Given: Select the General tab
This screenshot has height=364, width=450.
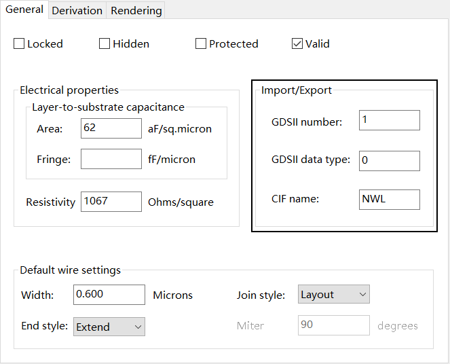Looking at the screenshot, I should coord(24,10).
